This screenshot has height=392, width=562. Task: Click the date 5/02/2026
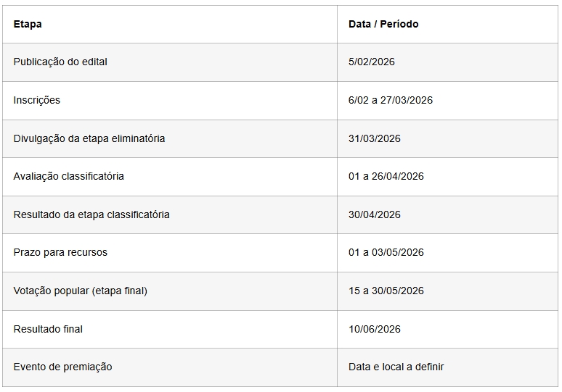pyautogui.click(x=372, y=62)
